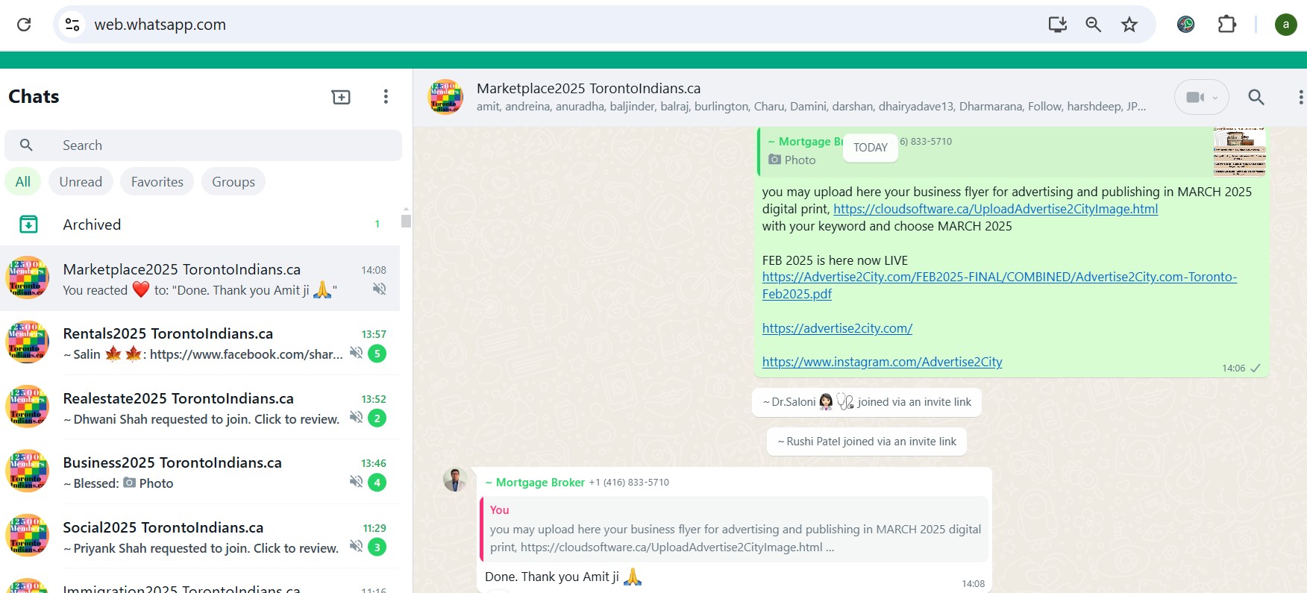
Task: Select the Unread filter tab
Action: tap(81, 182)
